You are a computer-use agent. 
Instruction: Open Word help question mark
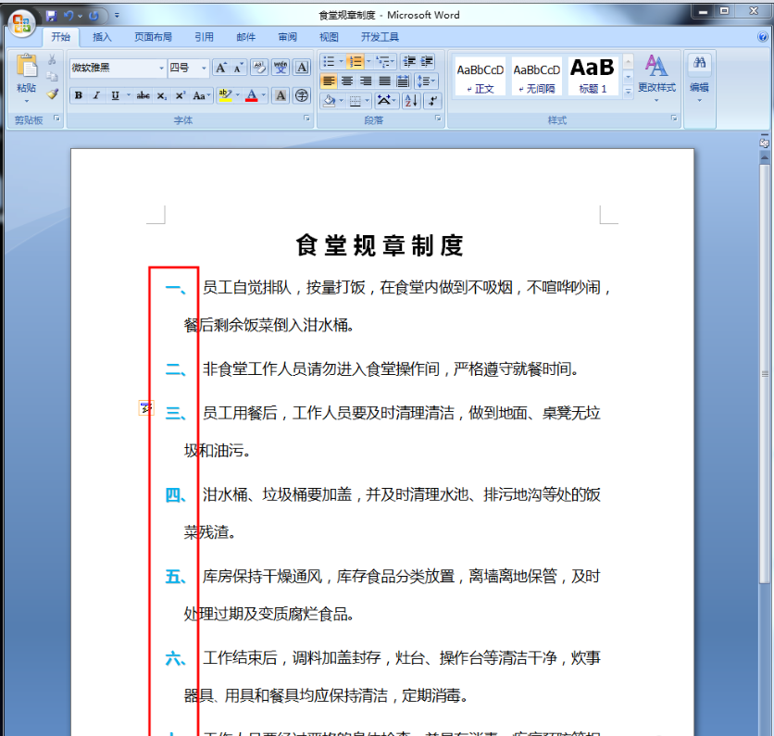tap(763, 36)
